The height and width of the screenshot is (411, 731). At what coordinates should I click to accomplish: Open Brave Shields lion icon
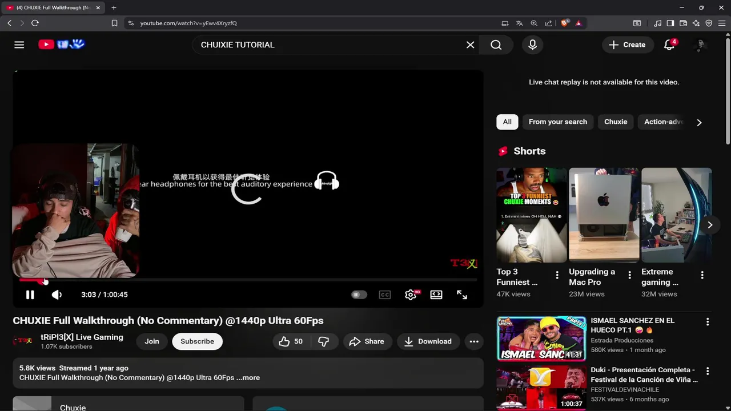pos(564,23)
